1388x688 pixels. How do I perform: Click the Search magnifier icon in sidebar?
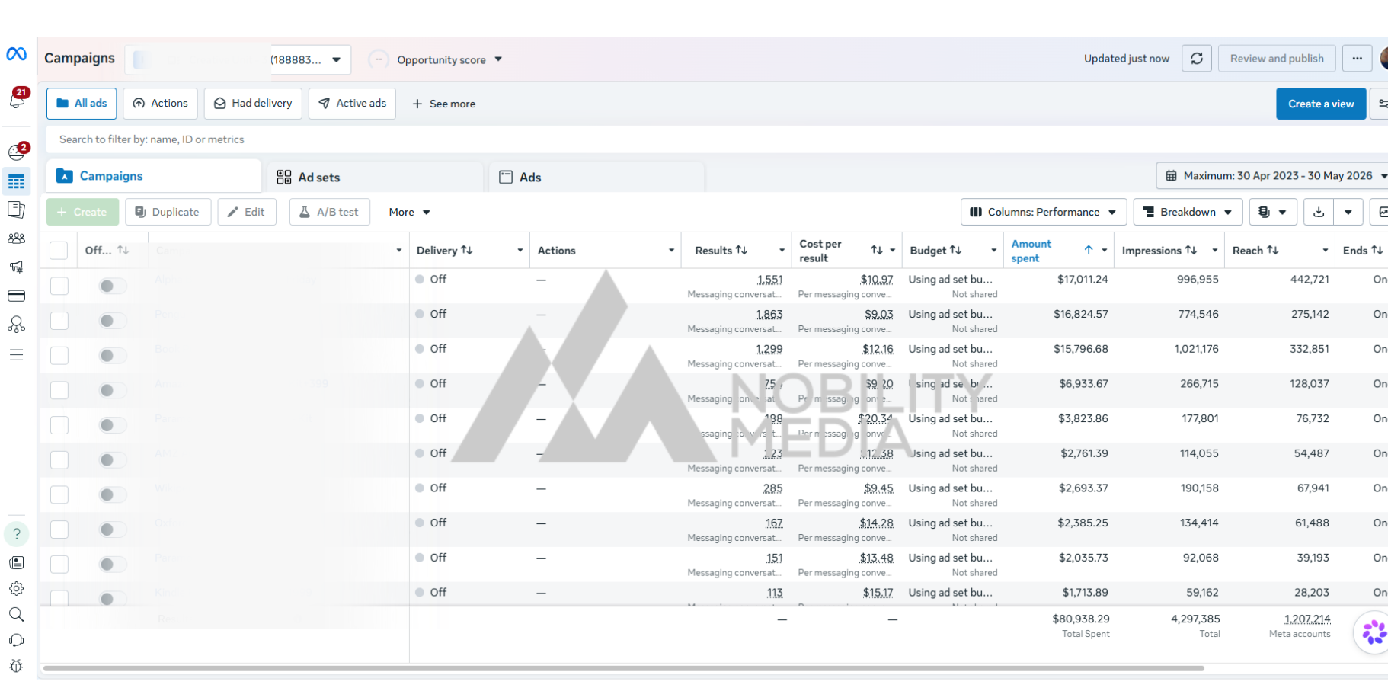tap(16, 615)
